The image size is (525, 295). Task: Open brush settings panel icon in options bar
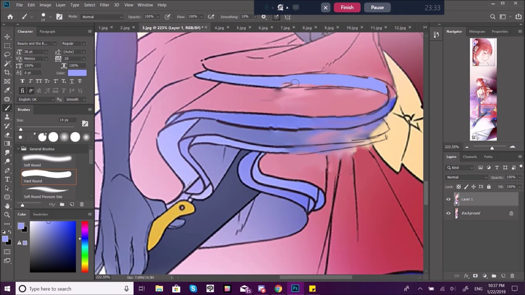(x=59, y=17)
